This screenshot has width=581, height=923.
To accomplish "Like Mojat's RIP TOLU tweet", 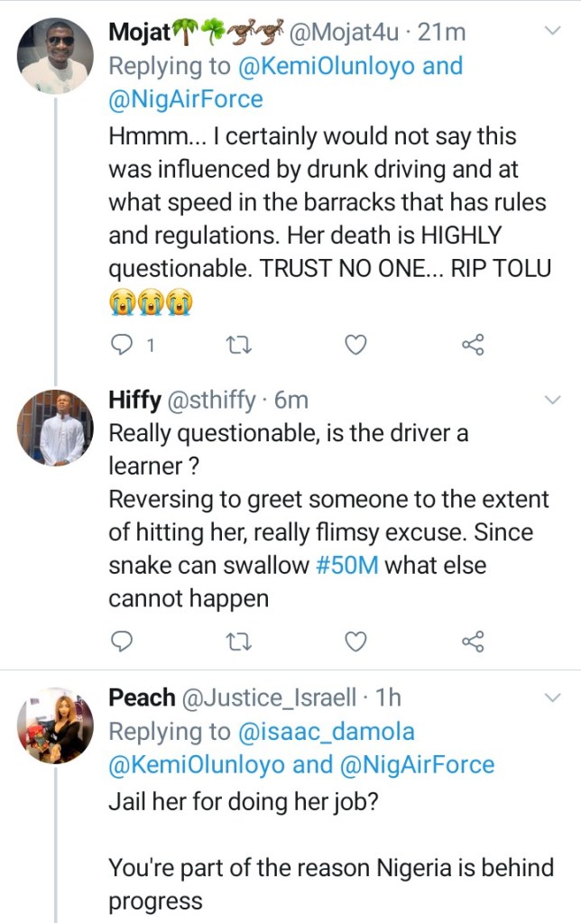I will [357, 344].
